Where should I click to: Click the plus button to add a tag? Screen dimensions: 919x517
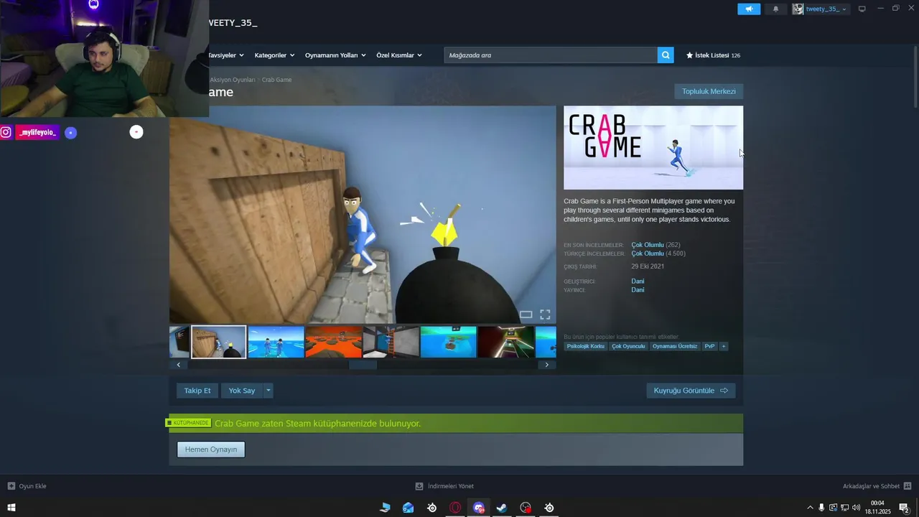[x=723, y=346]
